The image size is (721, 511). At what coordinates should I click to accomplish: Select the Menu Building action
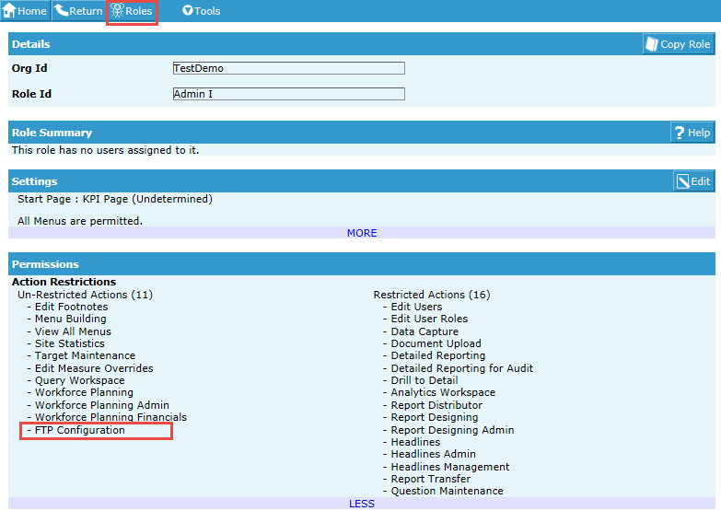(70, 319)
